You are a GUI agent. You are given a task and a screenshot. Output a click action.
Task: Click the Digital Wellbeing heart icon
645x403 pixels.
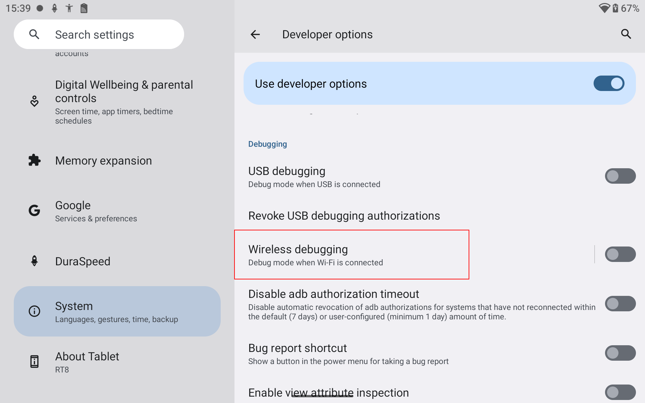pos(34,101)
